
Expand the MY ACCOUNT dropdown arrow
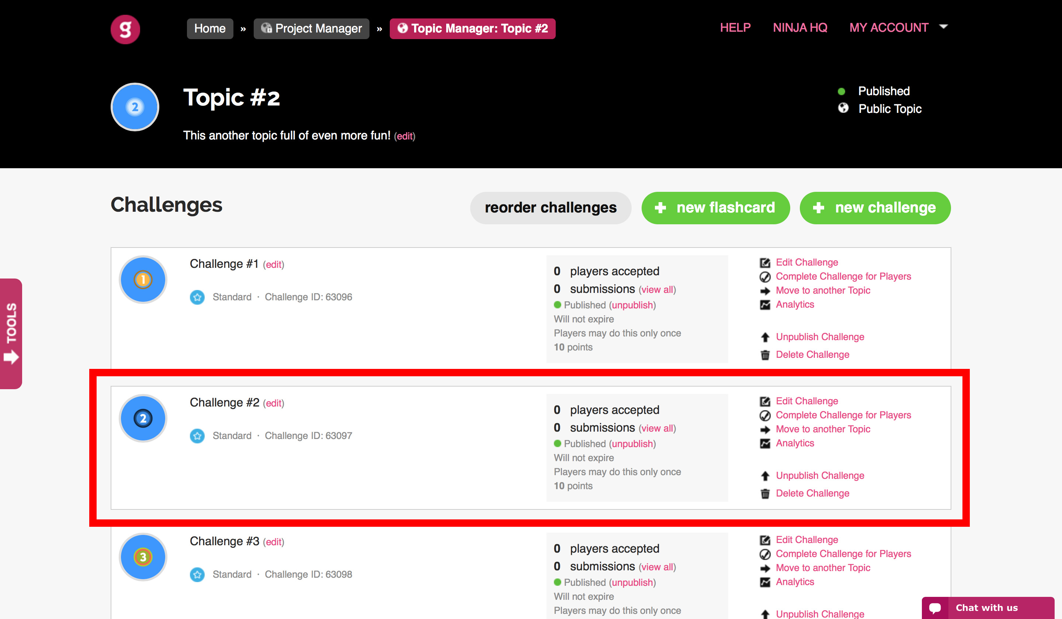pos(944,27)
